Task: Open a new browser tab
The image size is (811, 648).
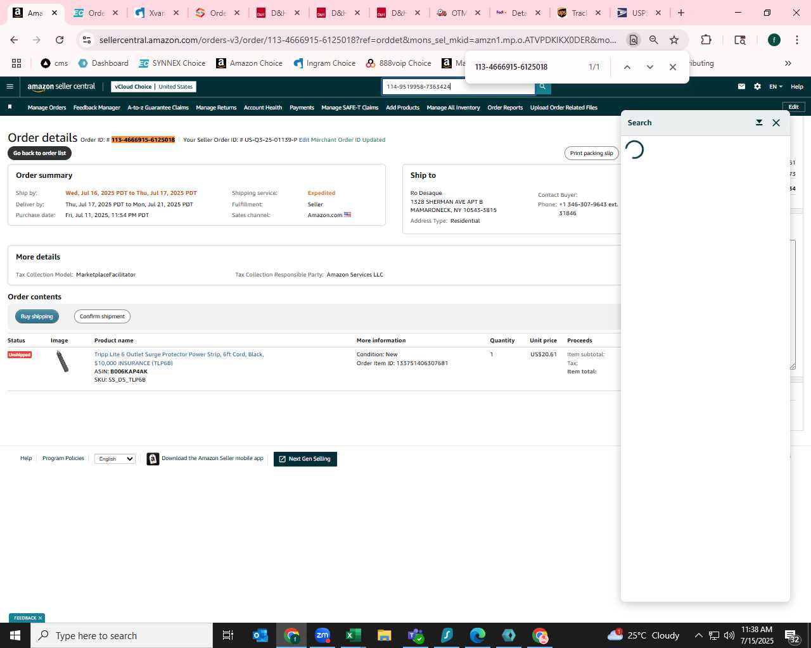Action: pyautogui.click(x=681, y=13)
